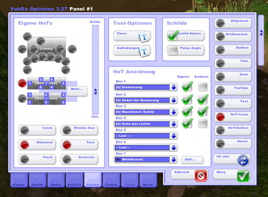Open Slot 3 Machtwort: Schild dropdown

click(174, 112)
